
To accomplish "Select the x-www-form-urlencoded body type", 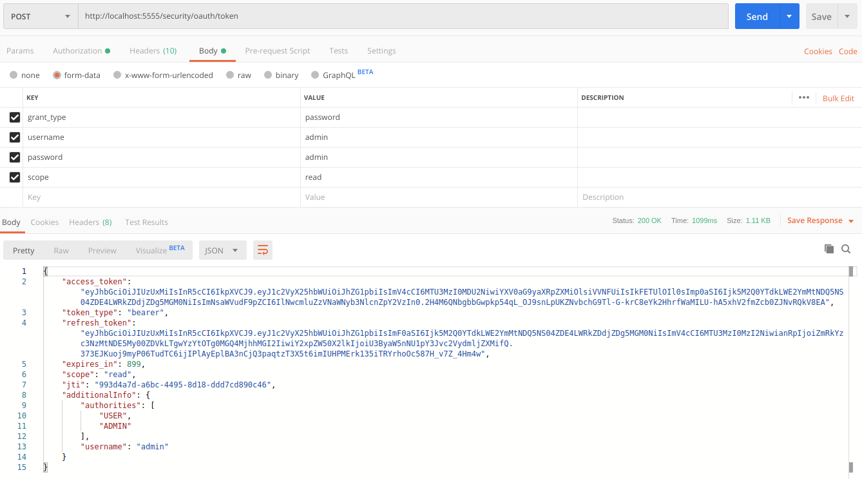I will click(117, 75).
